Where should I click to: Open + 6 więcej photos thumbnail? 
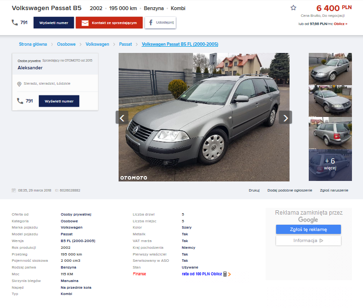point(330,165)
